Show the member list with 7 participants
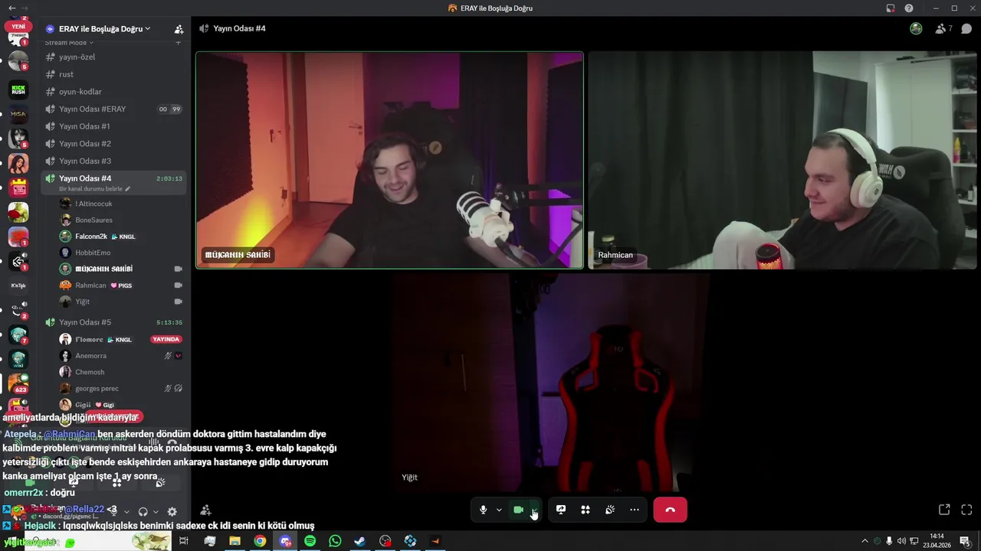This screenshot has height=551, width=981. (x=943, y=29)
